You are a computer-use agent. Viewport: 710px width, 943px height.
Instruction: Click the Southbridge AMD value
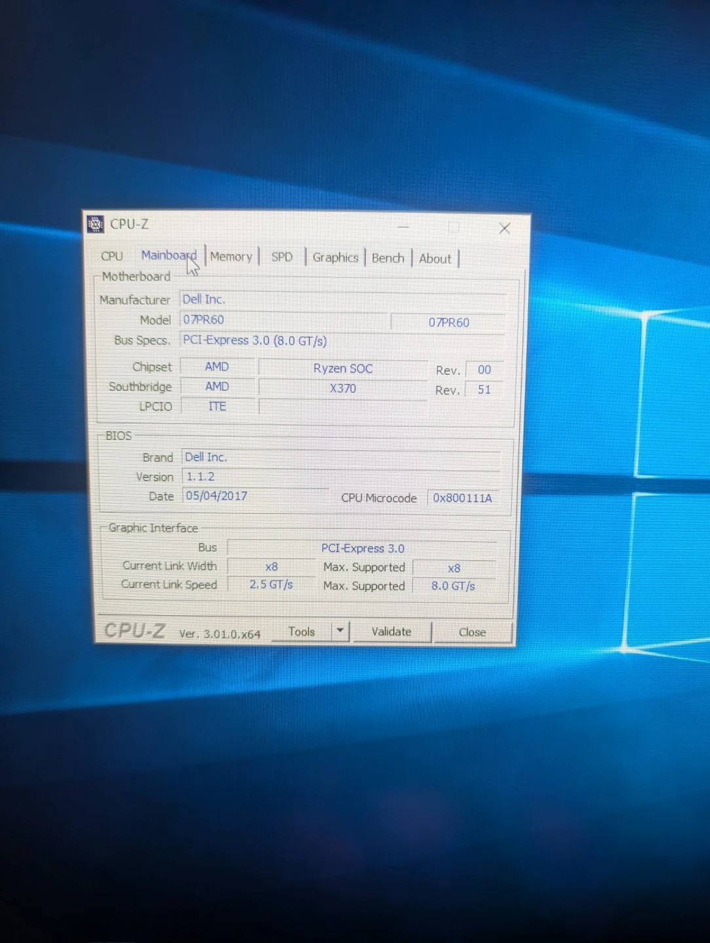tap(217, 386)
